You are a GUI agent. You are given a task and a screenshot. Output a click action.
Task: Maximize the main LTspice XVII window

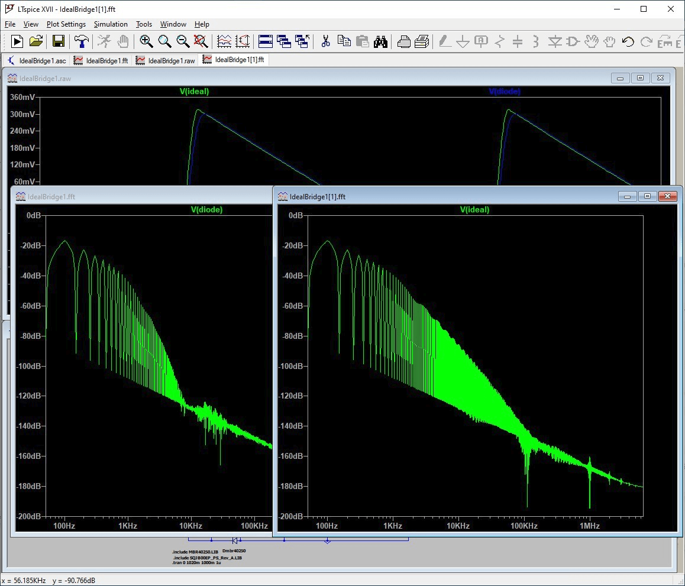[x=644, y=9]
